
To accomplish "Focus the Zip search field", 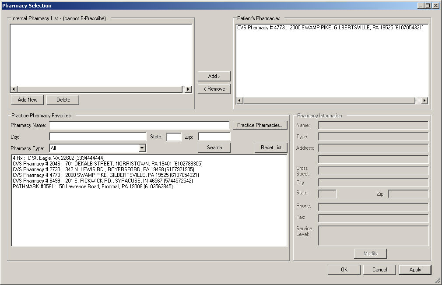I will (x=214, y=137).
